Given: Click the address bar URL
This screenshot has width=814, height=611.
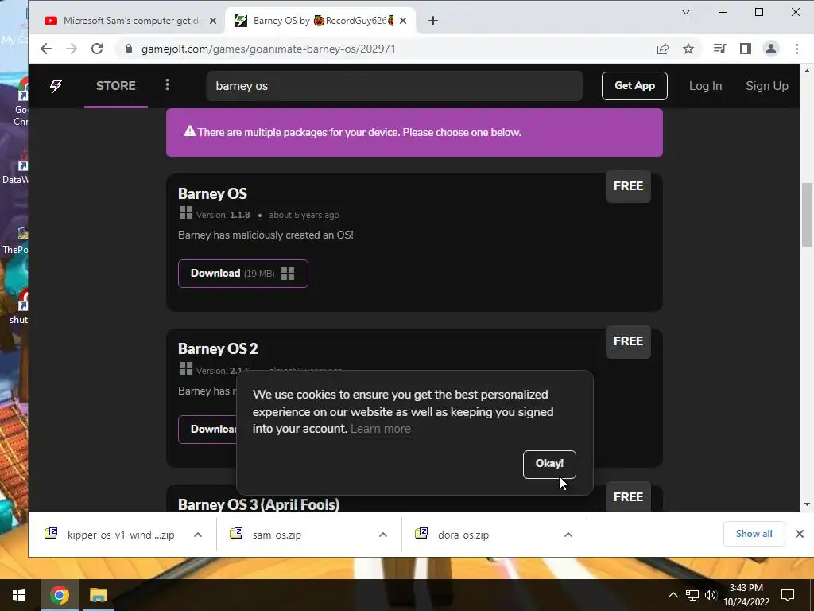Looking at the screenshot, I should tap(269, 49).
